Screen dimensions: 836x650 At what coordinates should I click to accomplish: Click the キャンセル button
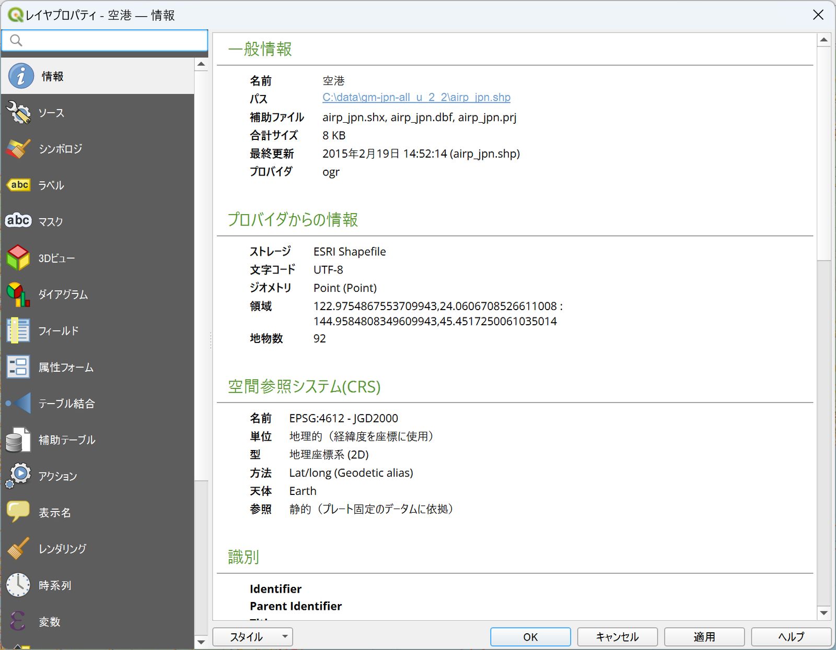617,637
